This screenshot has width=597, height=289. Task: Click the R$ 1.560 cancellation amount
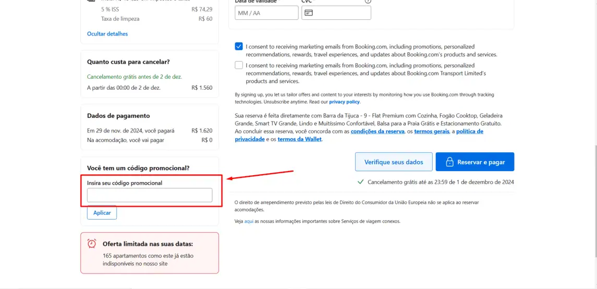(x=202, y=88)
